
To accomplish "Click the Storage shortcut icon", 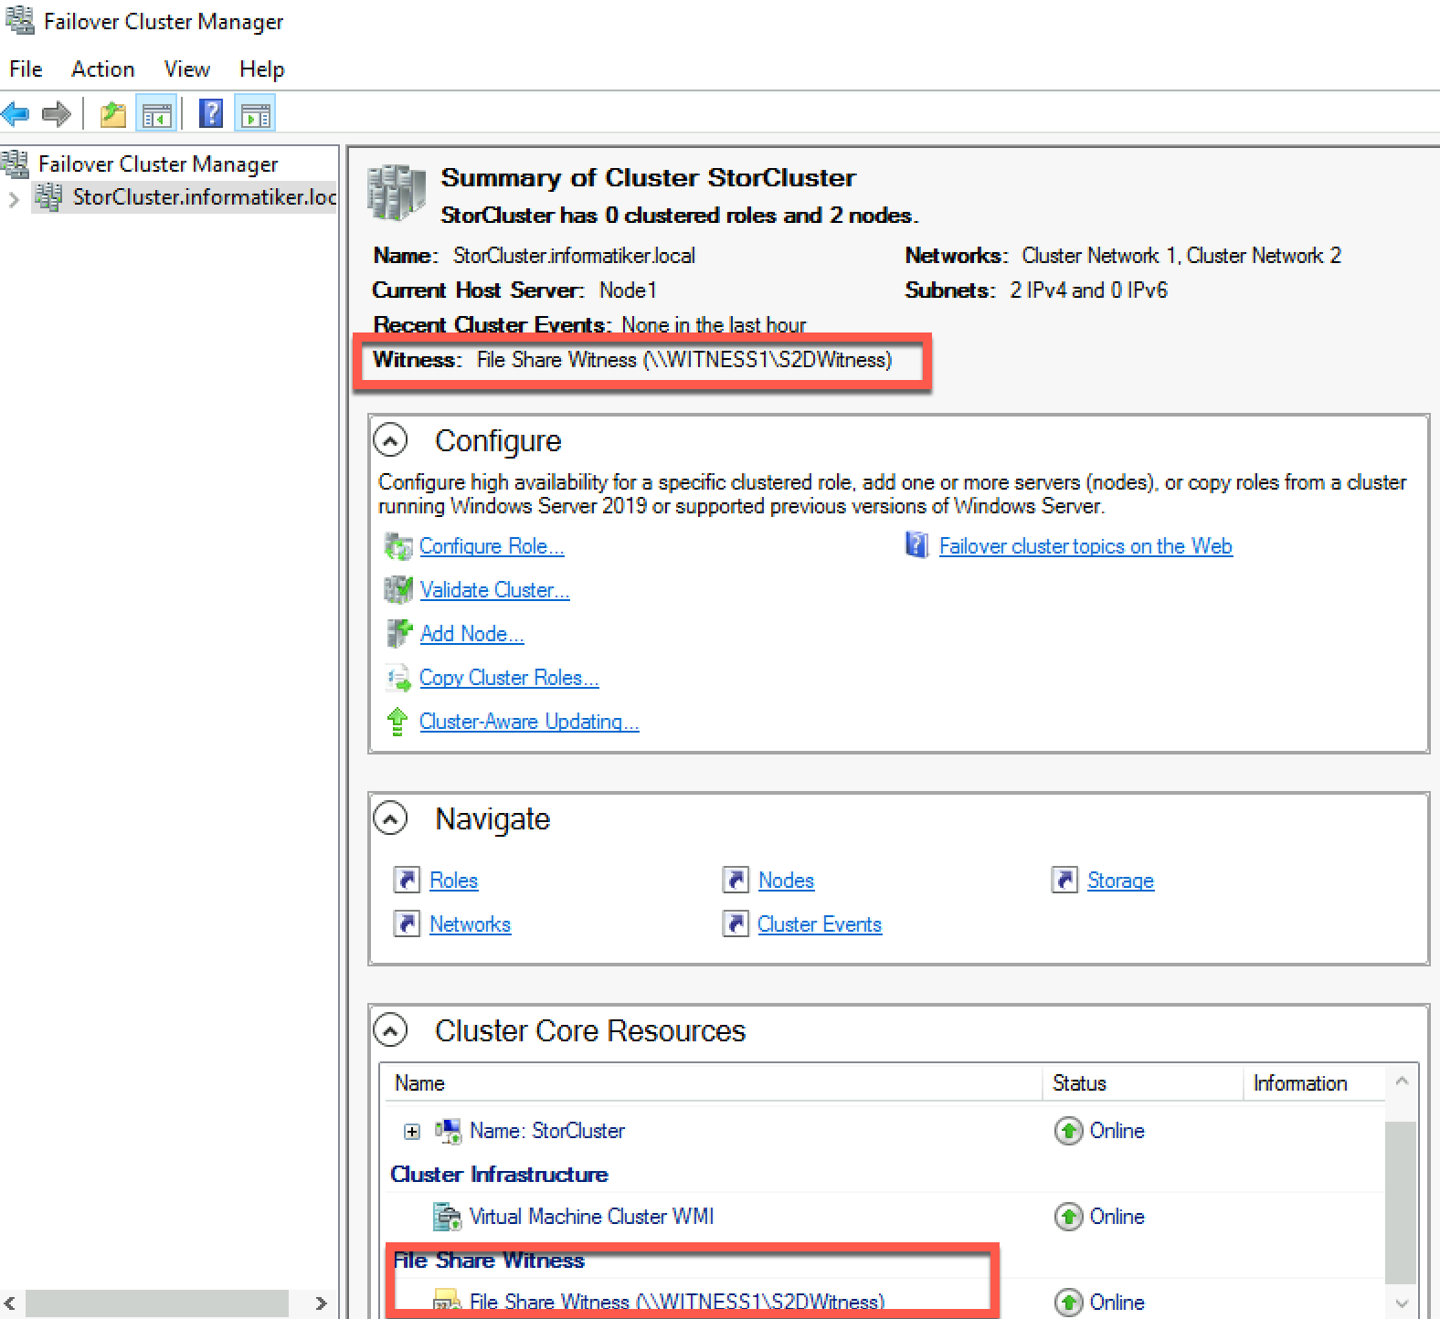I will (x=1064, y=880).
